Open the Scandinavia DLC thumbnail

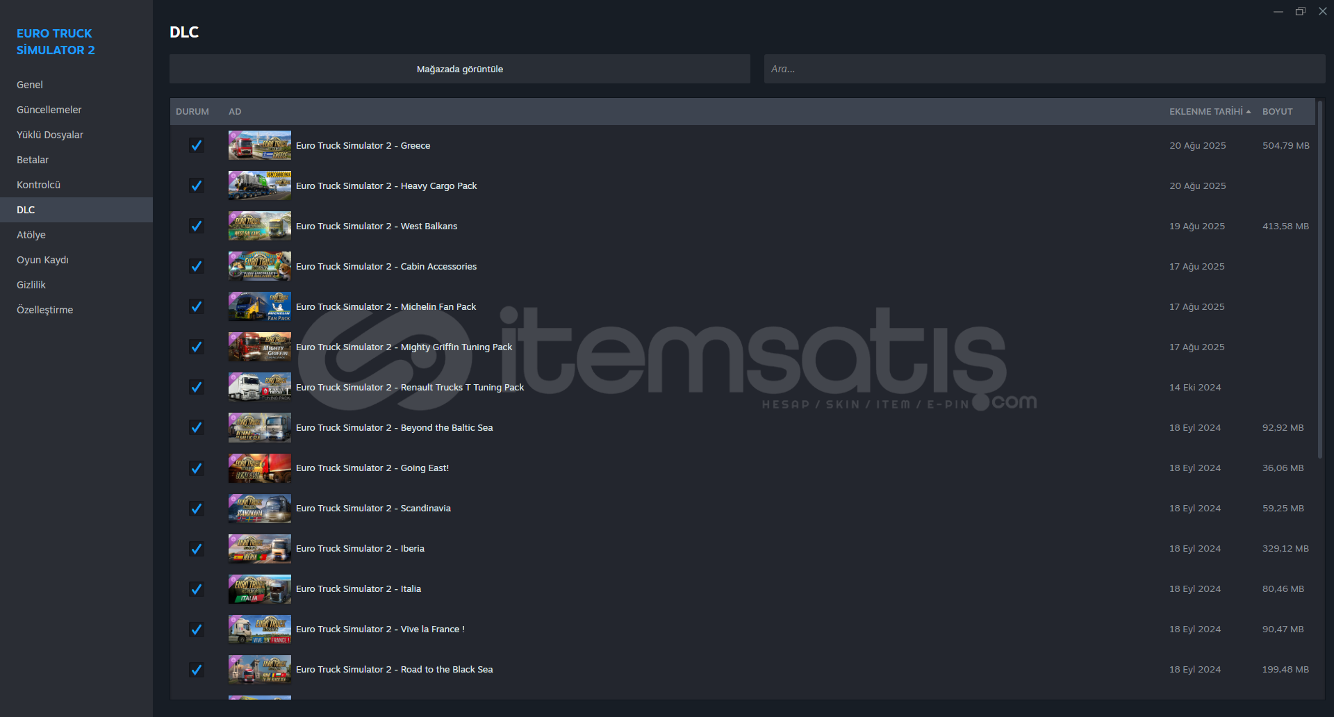coord(260,508)
